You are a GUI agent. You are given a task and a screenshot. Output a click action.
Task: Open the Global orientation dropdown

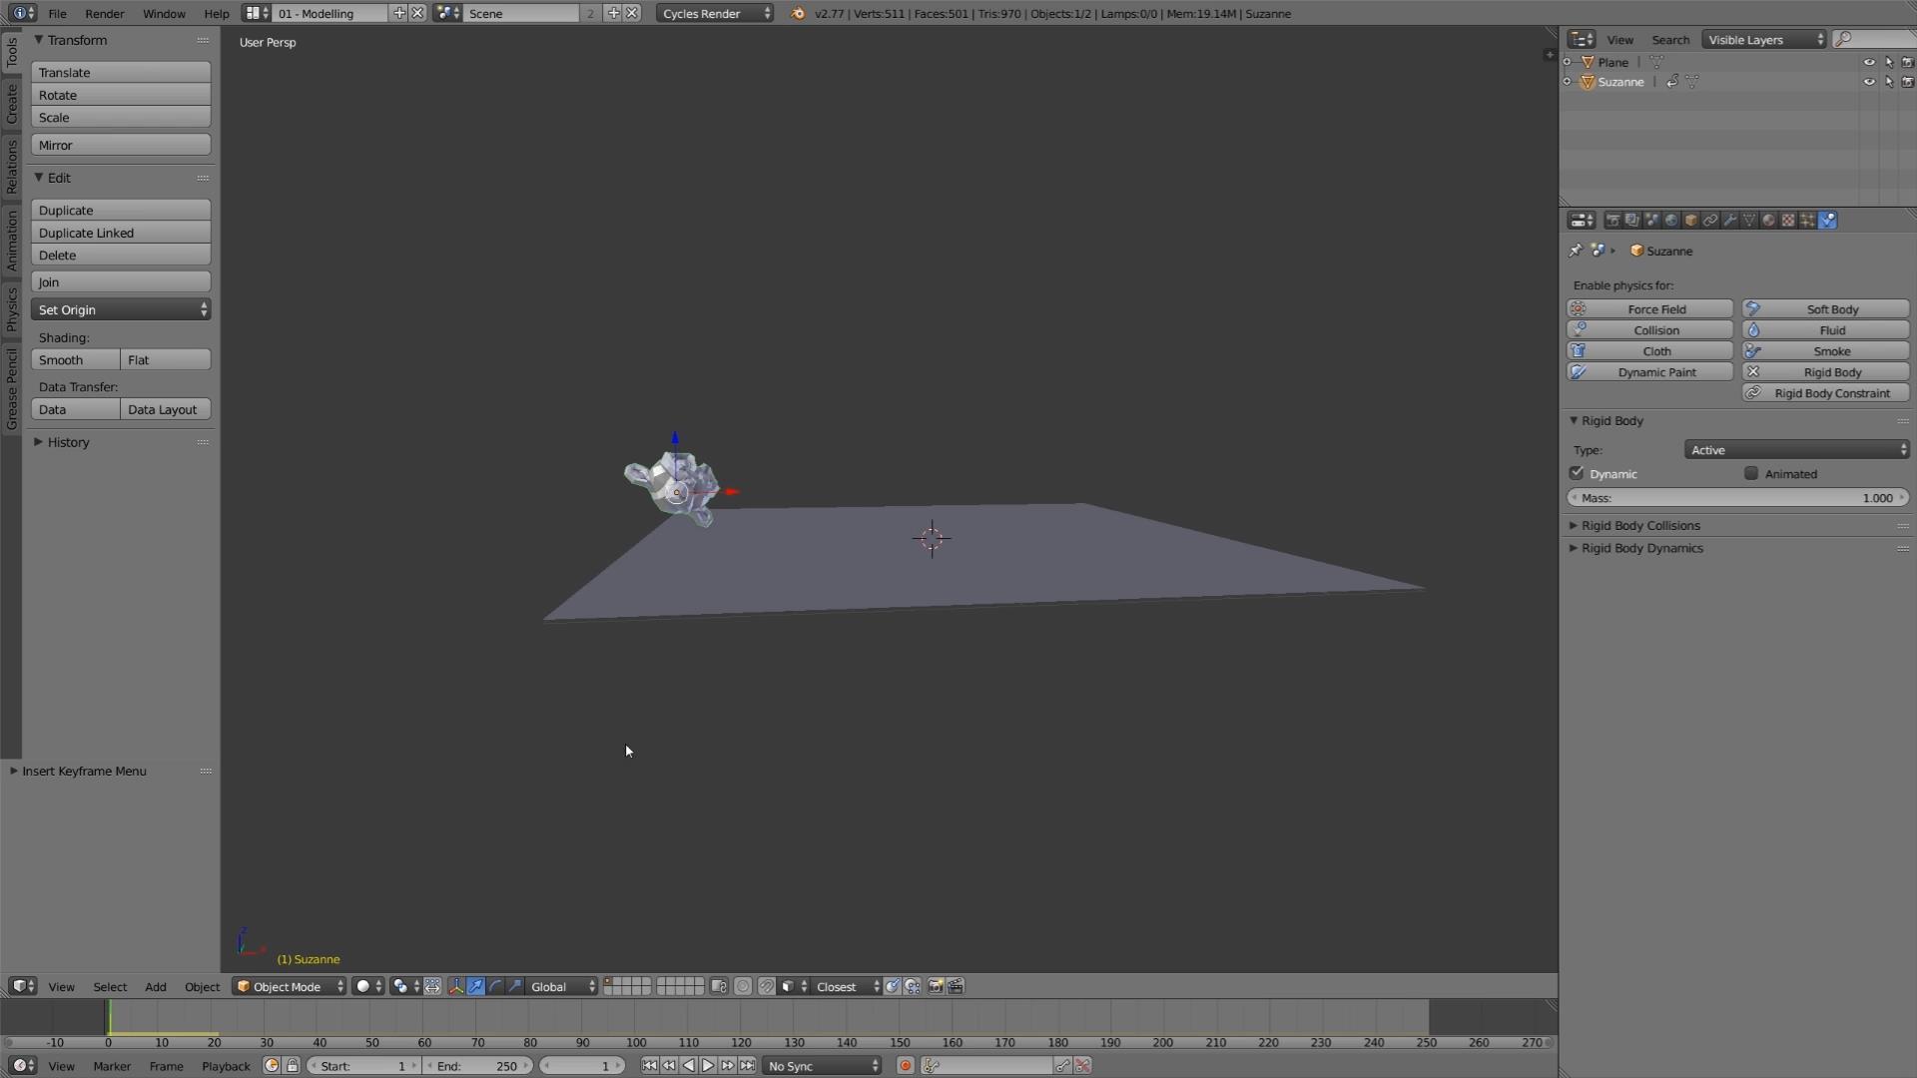[562, 987]
